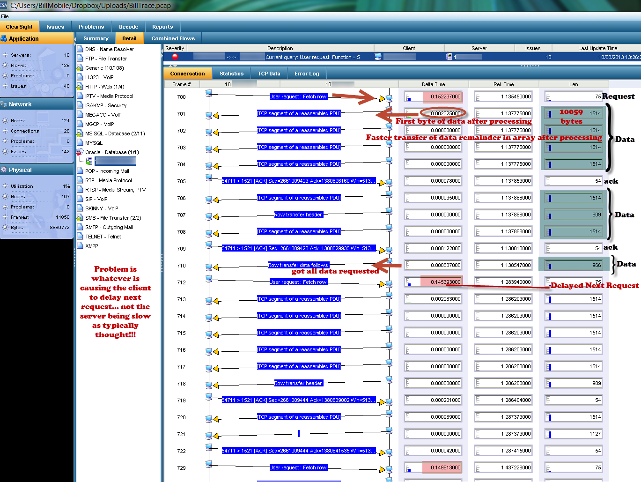The image size is (641, 482).
Task: Switch to the Statistics tab
Action: click(x=231, y=73)
